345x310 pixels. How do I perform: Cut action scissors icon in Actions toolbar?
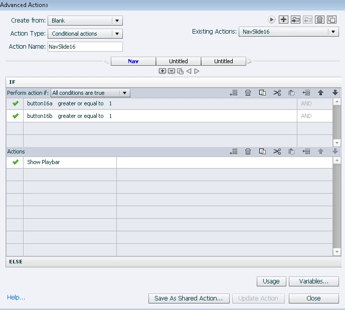(277, 151)
